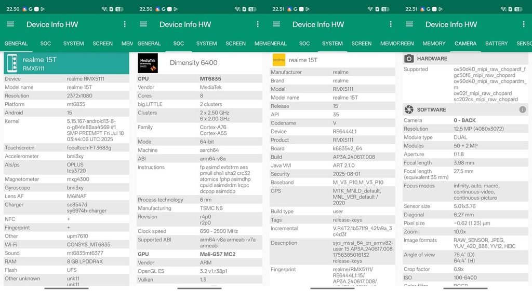Tap the Aperture value f/1.8
Viewport: 532px width, 292px height.
(x=459, y=154)
